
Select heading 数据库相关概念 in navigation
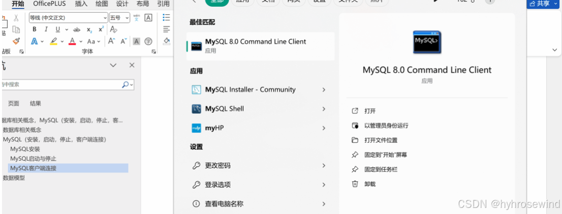pyautogui.click(x=22, y=130)
